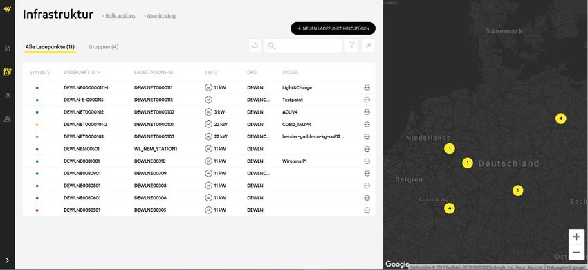Click the tags icon next to filter
The image size is (588, 270).
pos(369,46)
